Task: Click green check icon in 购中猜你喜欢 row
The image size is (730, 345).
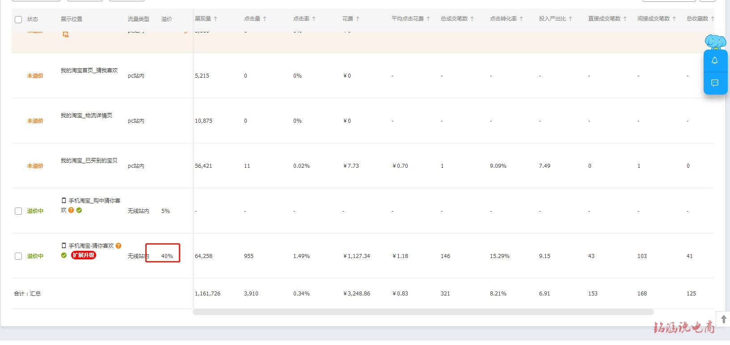Action: click(79, 210)
